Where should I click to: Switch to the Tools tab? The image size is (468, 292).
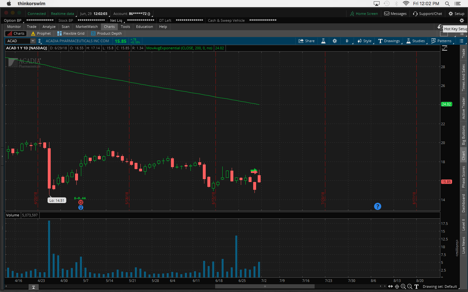[x=125, y=27]
